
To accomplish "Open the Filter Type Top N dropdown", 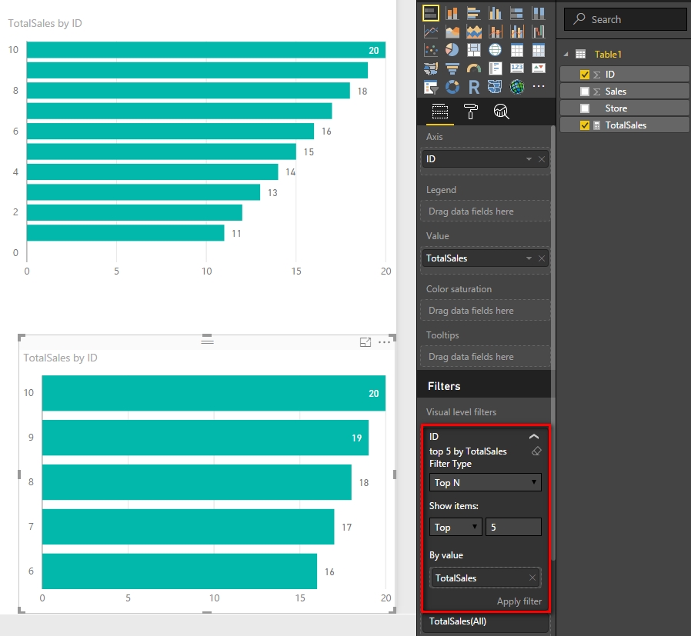I will coord(486,483).
